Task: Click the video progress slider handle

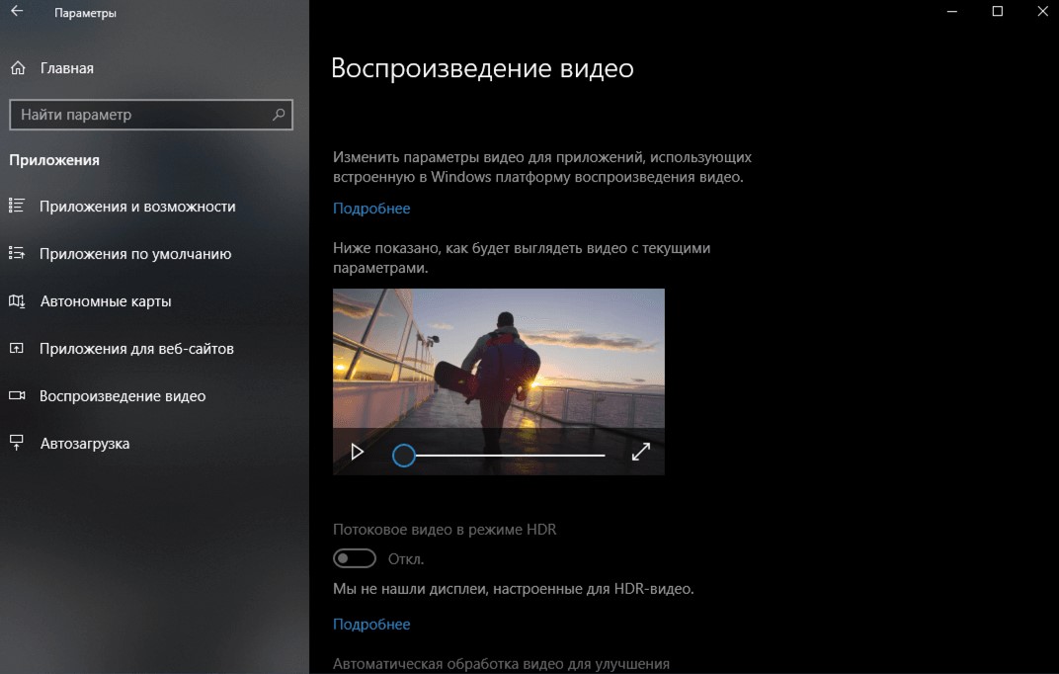Action: tap(404, 456)
